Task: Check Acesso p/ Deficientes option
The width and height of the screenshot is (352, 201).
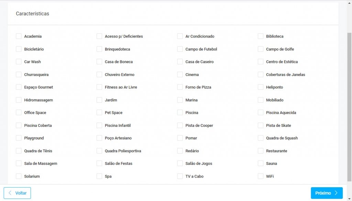Action: pyautogui.click(x=99, y=36)
